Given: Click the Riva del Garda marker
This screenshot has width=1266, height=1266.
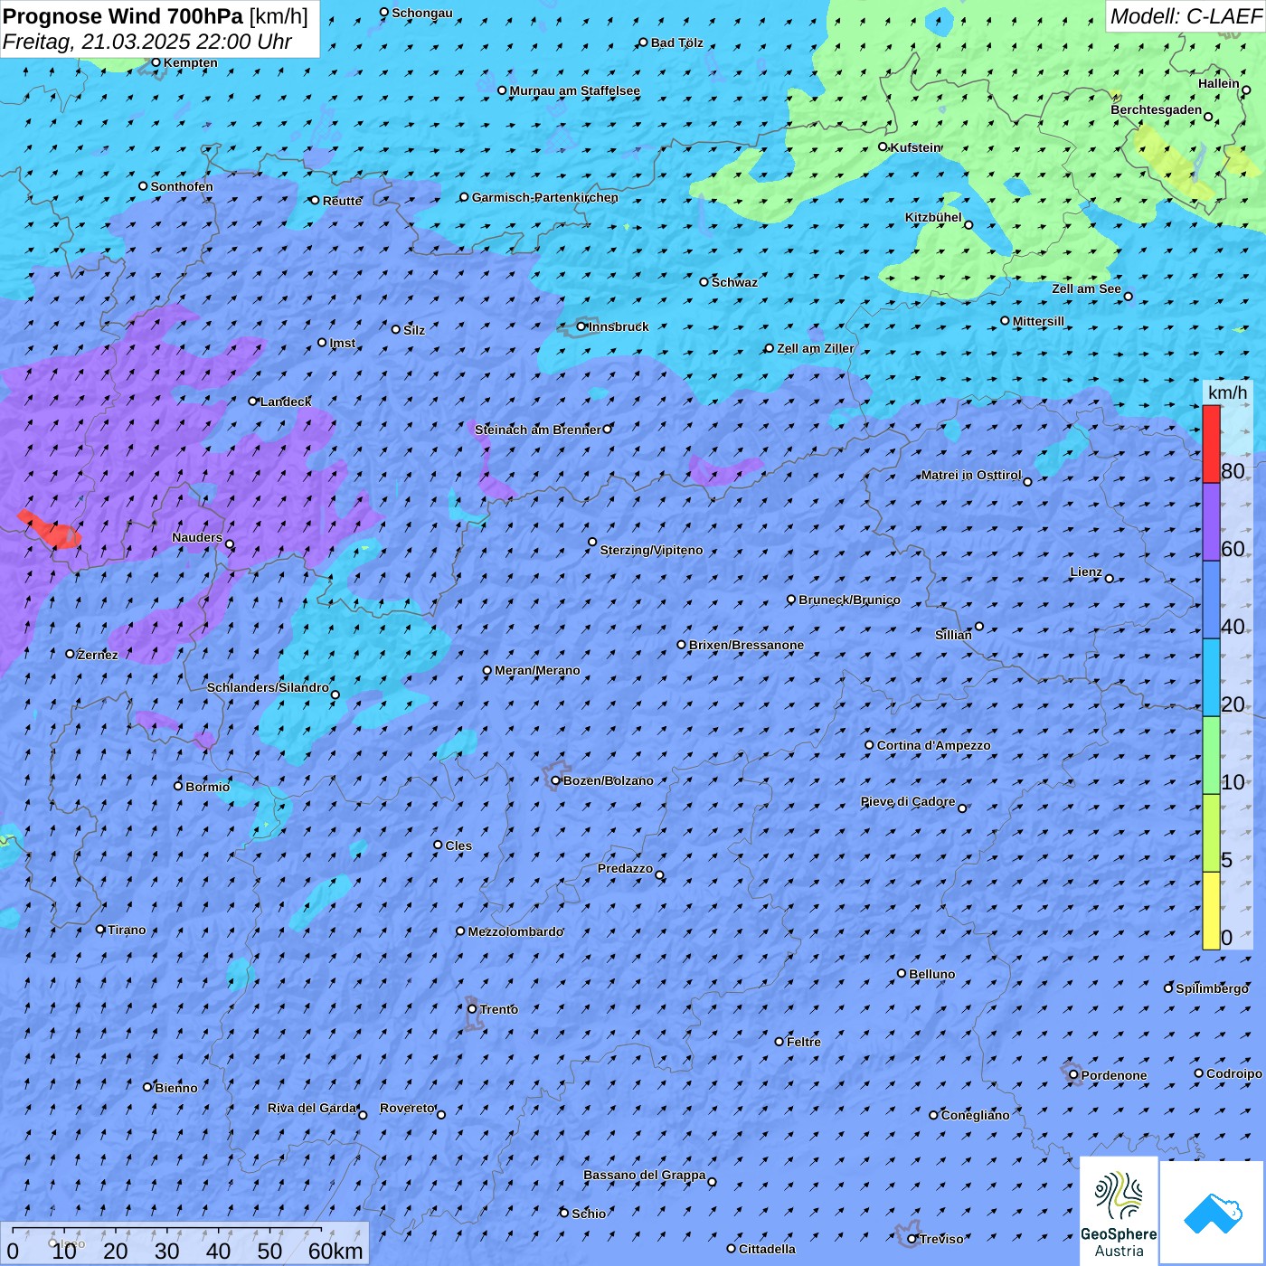Looking at the screenshot, I should pyautogui.click(x=363, y=1115).
